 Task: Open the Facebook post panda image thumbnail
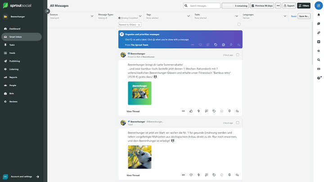click(139, 93)
